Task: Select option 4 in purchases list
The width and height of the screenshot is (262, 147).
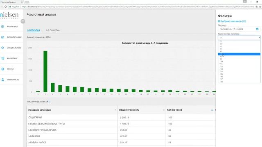Action: click(239, 46)
